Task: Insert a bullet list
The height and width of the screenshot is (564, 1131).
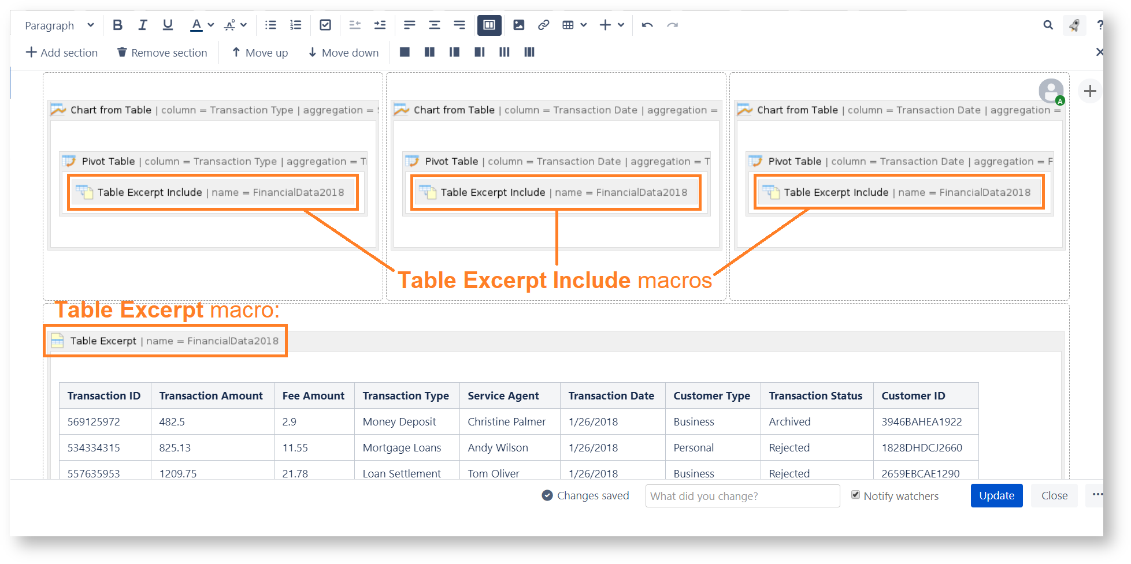Action: (x=270, y=25)
